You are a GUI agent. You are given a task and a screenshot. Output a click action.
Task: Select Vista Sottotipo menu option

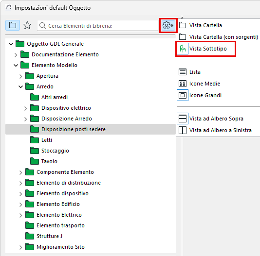(208, 49)
